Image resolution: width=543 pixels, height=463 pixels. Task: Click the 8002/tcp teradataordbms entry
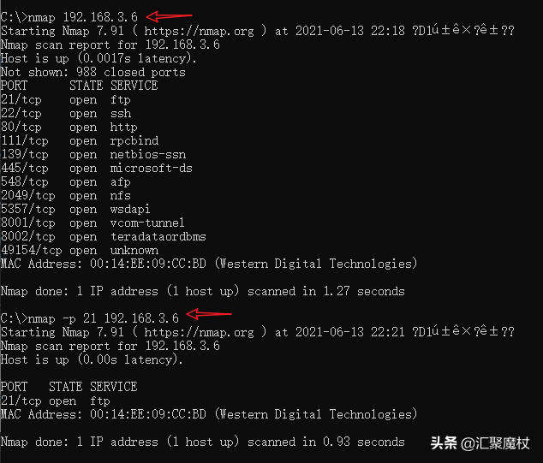(x=104, y=237)
